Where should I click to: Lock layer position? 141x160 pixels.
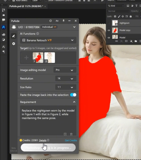123,16
